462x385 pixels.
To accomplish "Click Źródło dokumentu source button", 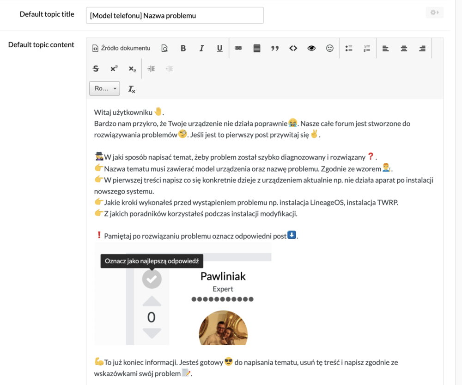I will (121, 48).
